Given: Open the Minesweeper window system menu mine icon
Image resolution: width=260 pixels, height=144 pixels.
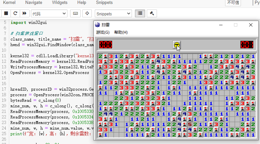Looking at the screenshot, I should pyautogui.click(x=97, y=25).
